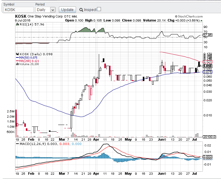The height and width of the screenshot is (179, 221).
Task: Click the 'KOSK' ticker title text
Action: (21, 16)
